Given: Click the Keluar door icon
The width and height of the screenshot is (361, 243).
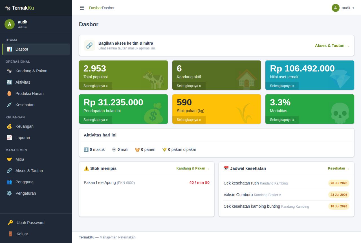Looking at the screenshot, I should [x=10, y=234].
